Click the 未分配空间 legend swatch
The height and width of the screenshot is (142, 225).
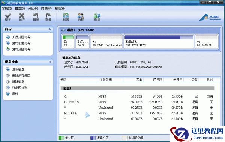(124, 138)
